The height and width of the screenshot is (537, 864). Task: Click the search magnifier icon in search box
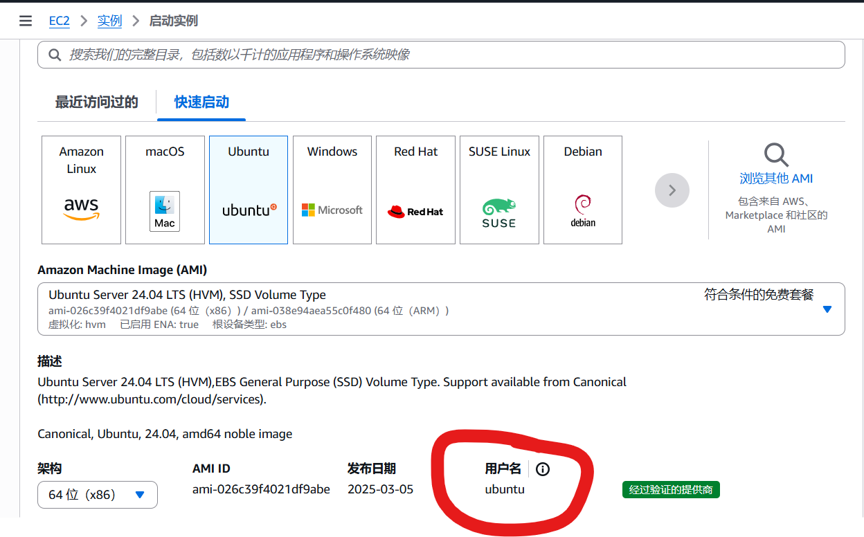pos(55,55)
